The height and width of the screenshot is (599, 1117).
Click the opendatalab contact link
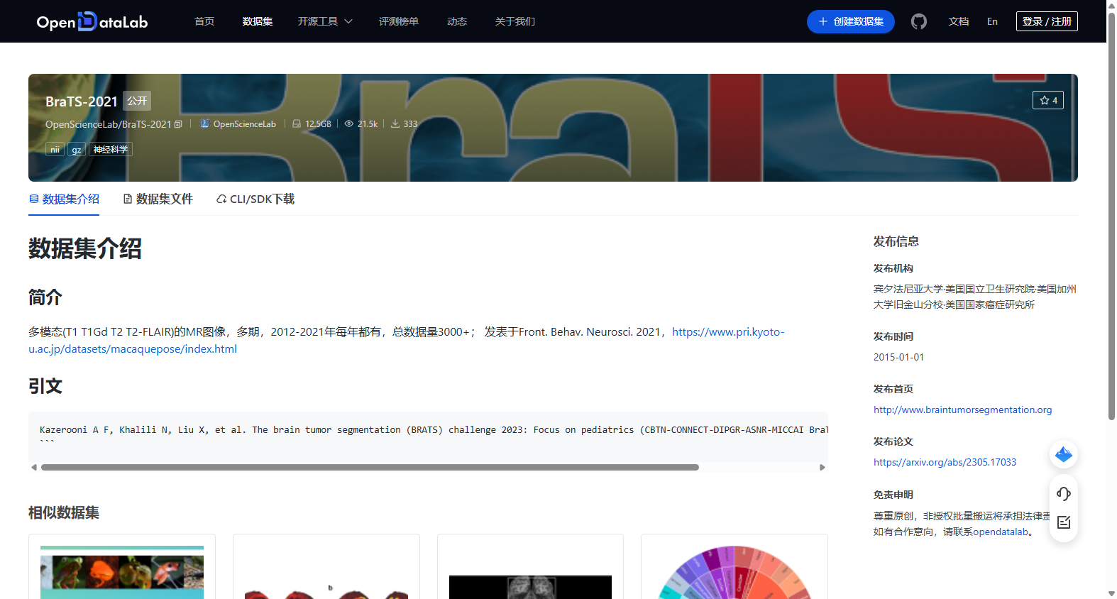point(1001,532)
